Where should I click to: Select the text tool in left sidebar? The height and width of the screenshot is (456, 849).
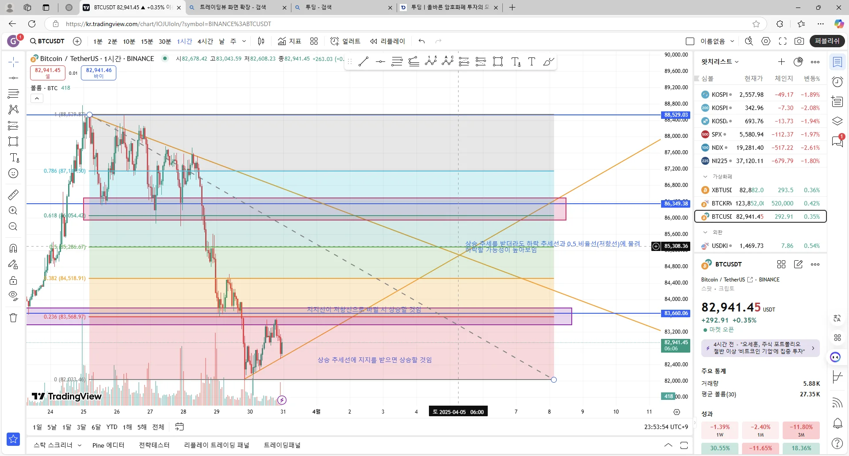tap(14, 158)
